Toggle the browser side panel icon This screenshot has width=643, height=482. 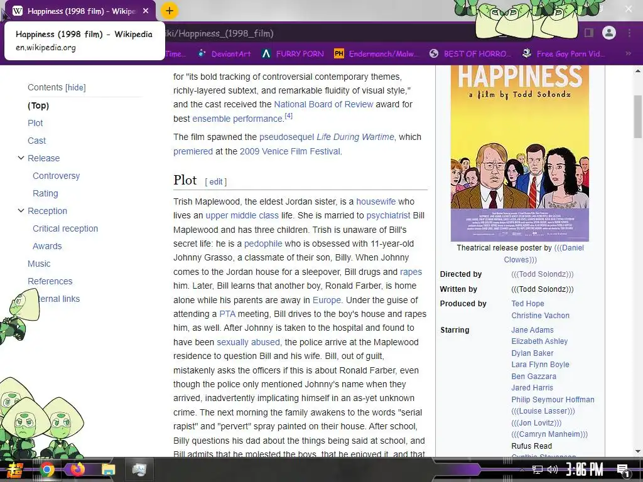click(x=589, y=33)
